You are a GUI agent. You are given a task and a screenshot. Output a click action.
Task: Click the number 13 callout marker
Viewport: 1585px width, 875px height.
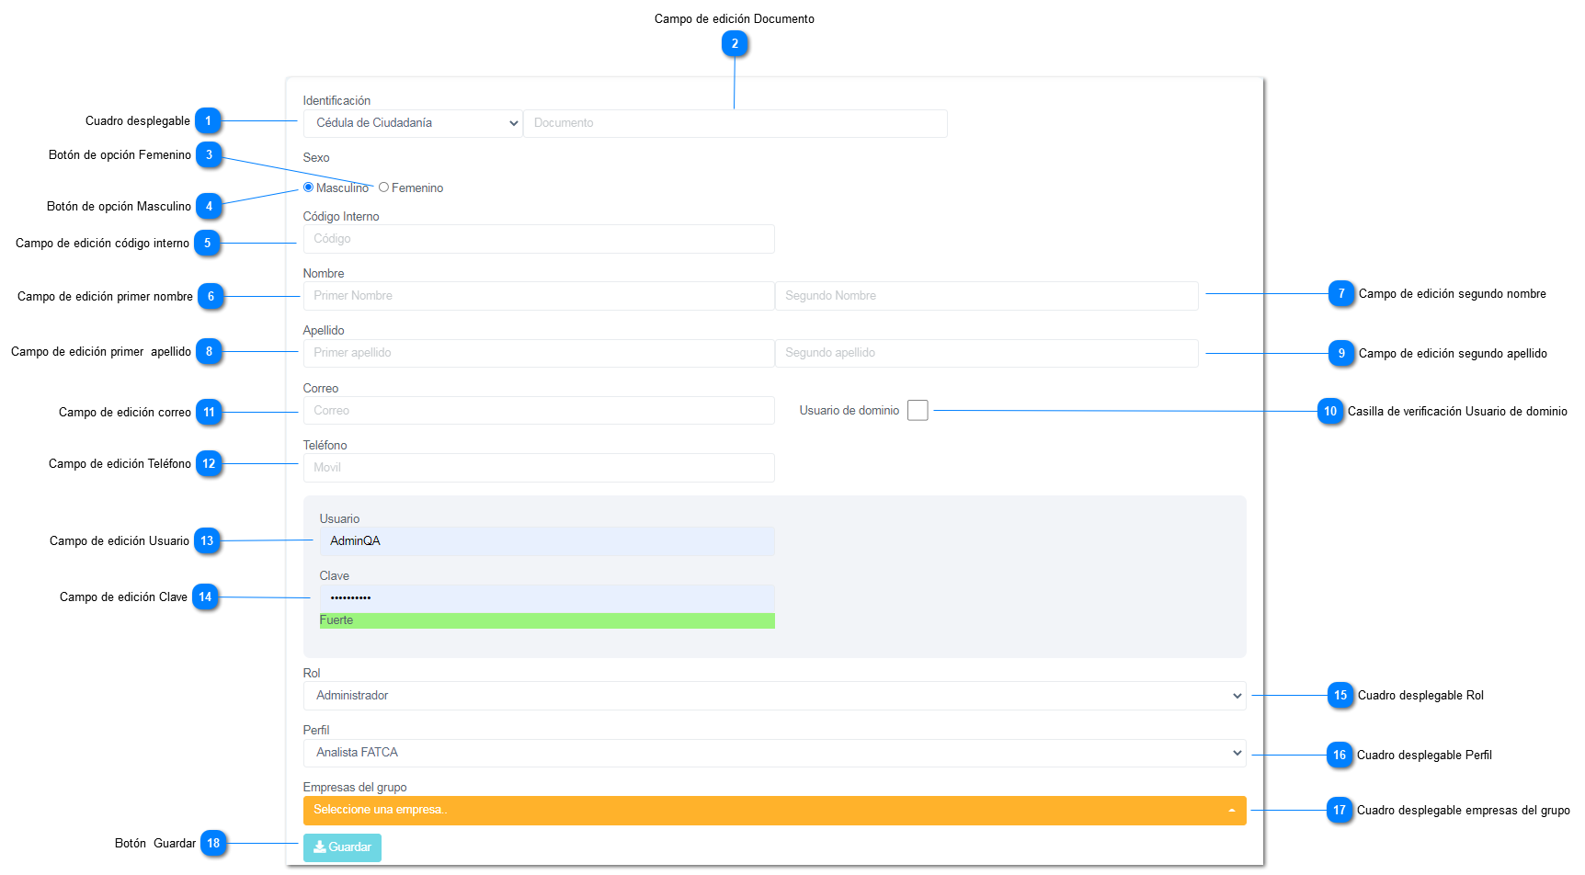207,540
